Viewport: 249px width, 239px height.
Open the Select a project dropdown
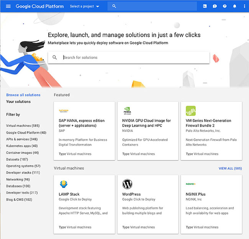coord(85,7)
